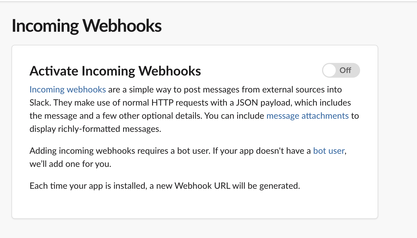Enable the Activate Incoming Webhooks toggle
417x238 pixels.
[x=341, y=71]
